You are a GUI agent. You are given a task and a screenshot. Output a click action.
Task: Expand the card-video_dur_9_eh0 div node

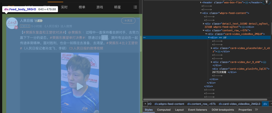211,62
